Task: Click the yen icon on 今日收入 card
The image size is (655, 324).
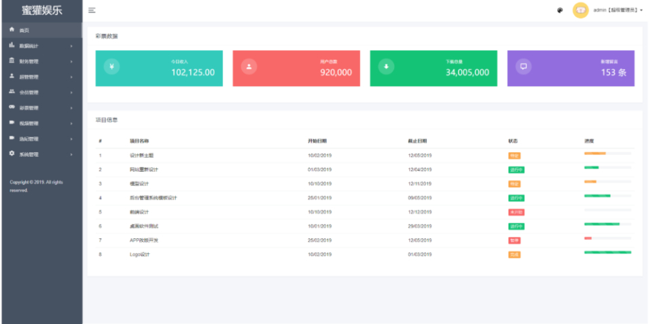Action: 113,67
